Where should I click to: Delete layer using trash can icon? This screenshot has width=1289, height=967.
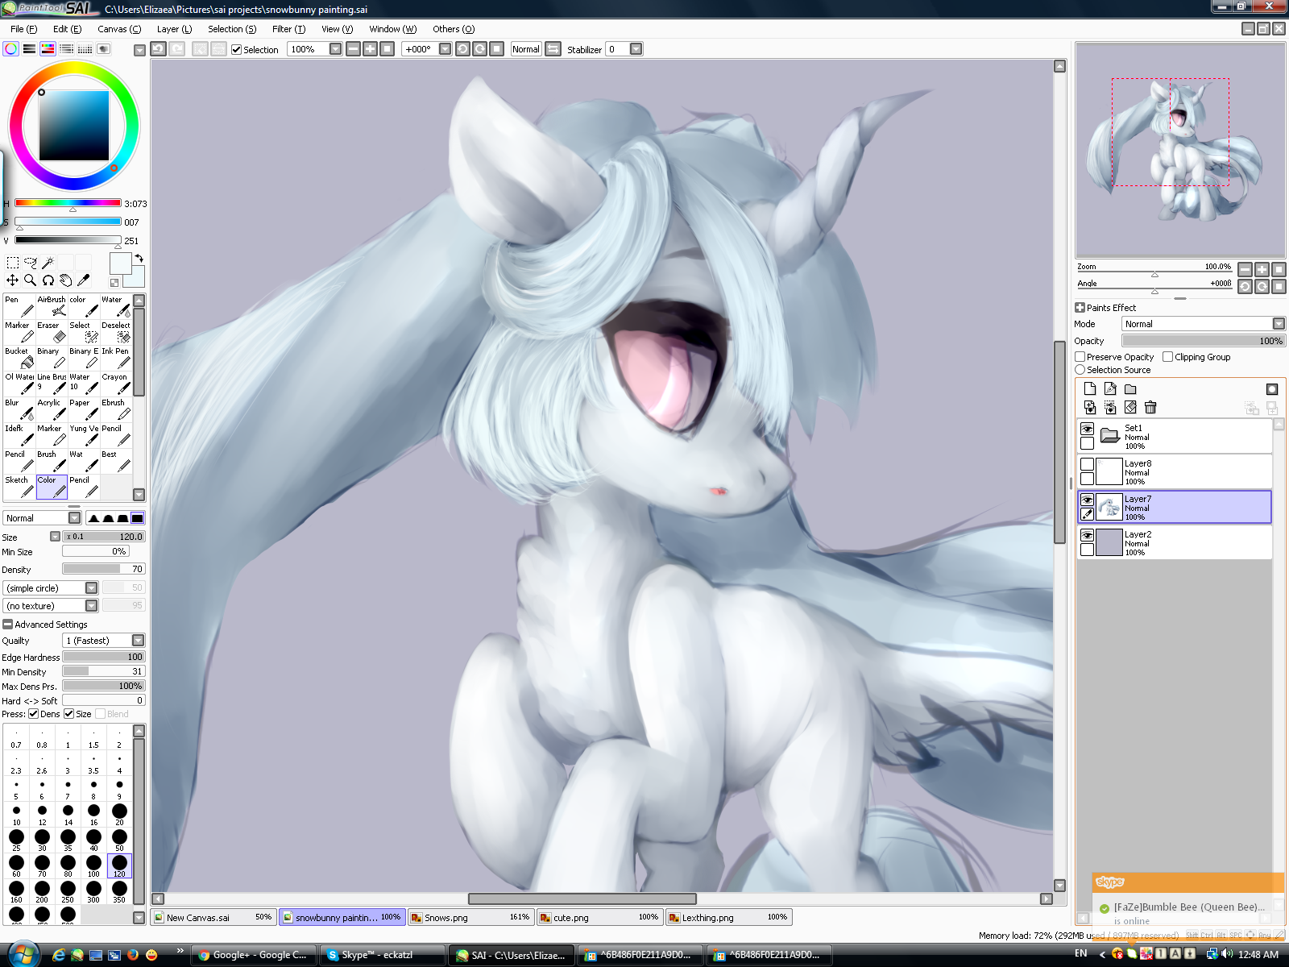(1150, 408)
